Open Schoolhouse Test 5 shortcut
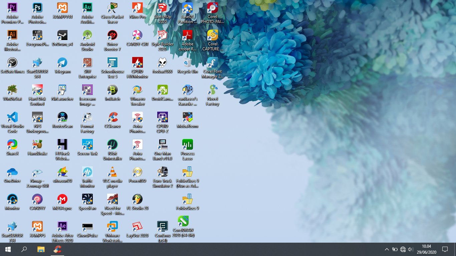Screen dimensions: 456x256 point(112,67)
